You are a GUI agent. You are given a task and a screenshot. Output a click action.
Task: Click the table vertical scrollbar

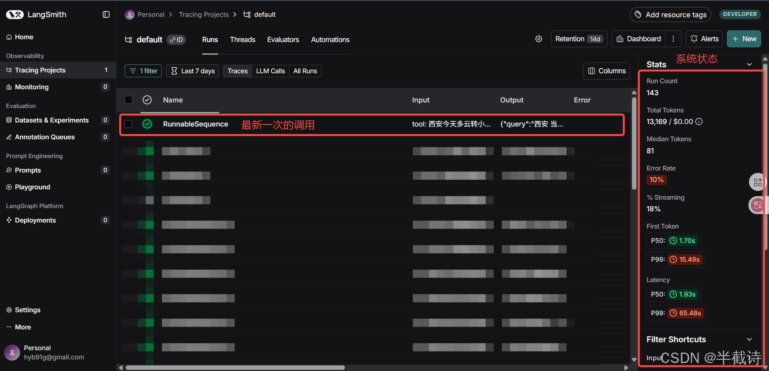coord(634,143)
